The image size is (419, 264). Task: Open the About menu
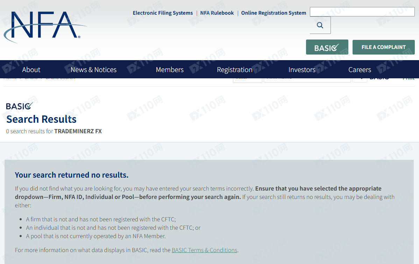[31, 70]
